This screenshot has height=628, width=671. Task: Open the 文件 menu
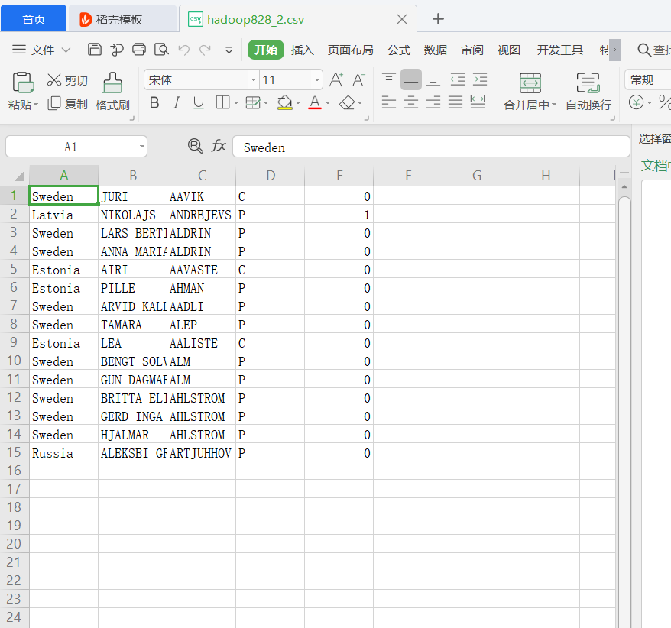click(x=41, y=50)
